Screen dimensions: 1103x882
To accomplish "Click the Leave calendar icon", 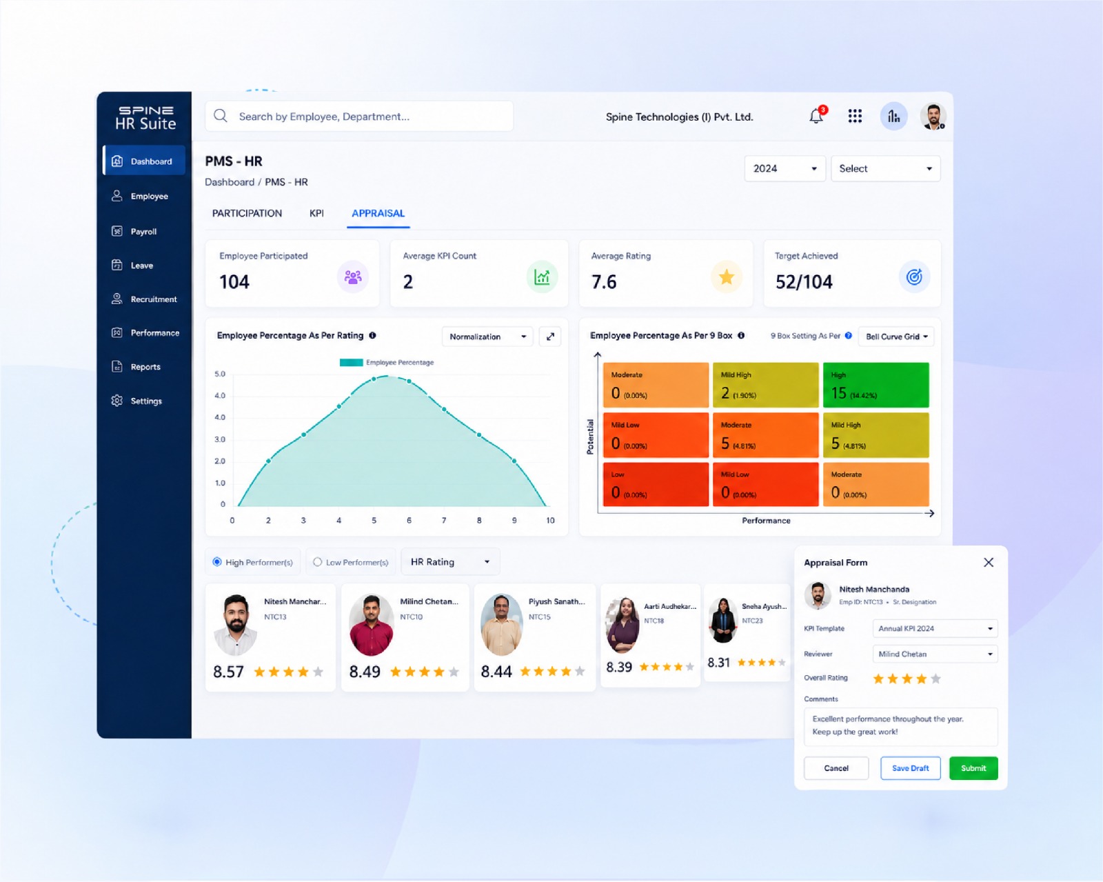I will point(117,265).
